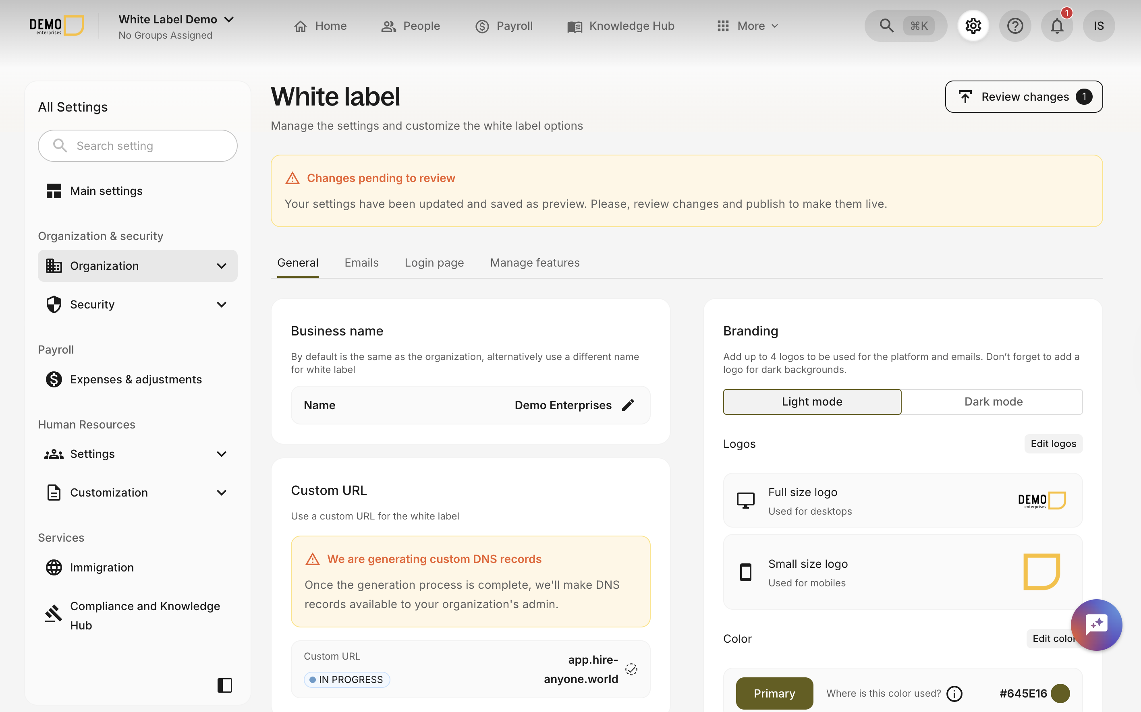
Task: Switch branding to Dark mode
Action: click(993, 402)
